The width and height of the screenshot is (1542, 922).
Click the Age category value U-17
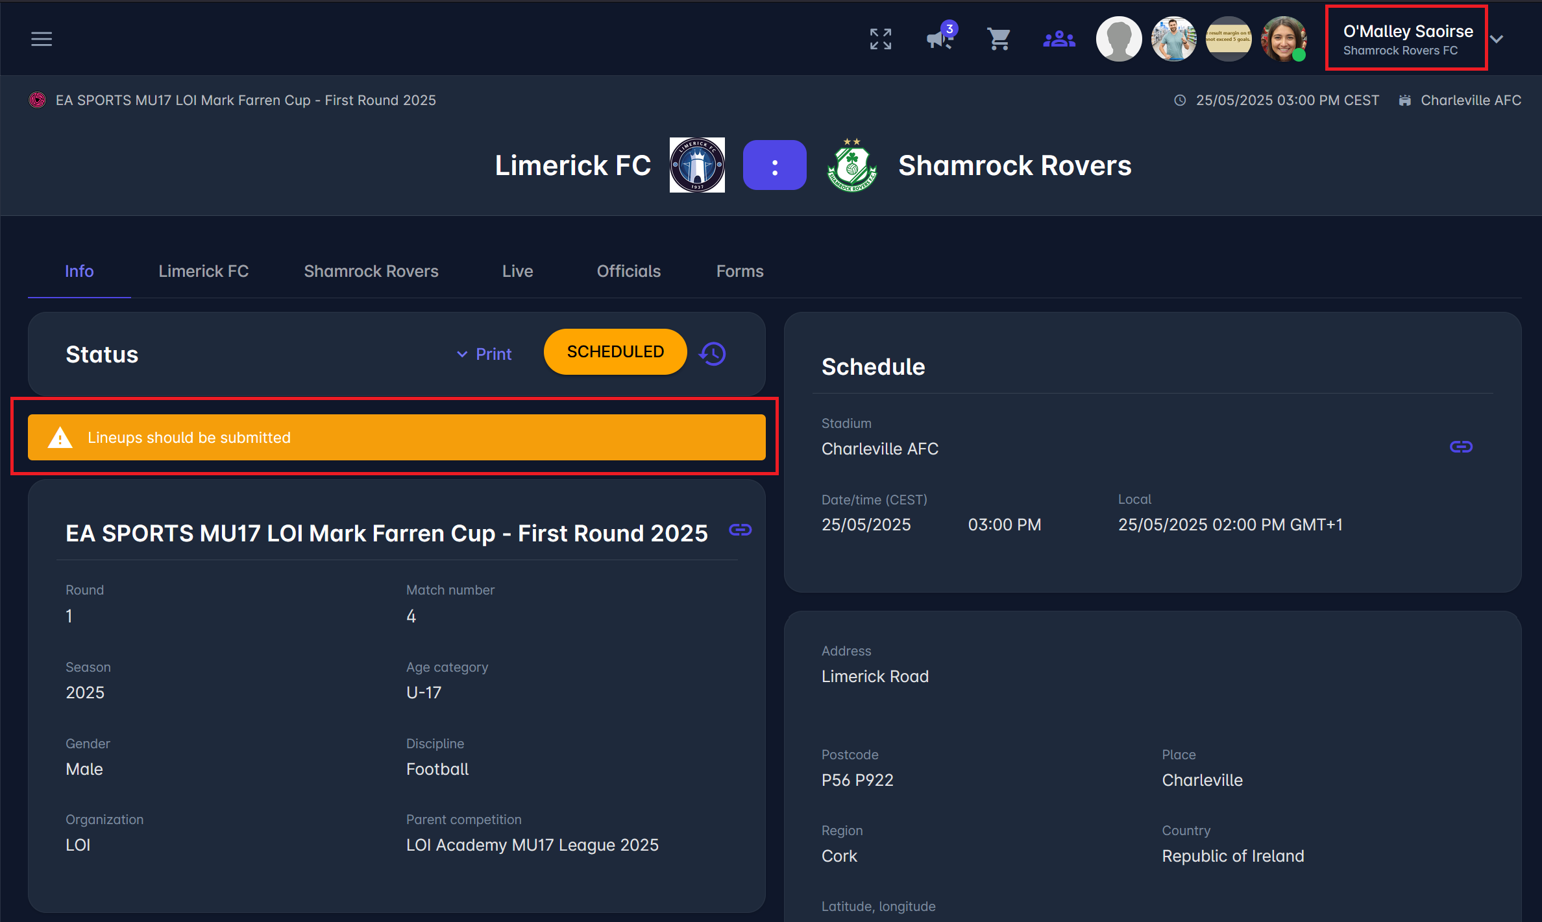[424, 692]
